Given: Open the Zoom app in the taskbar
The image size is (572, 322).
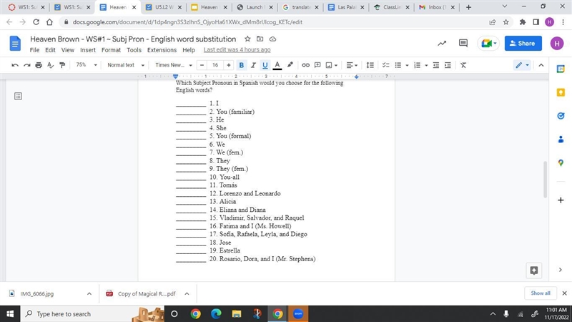Looking at the screenshot, I should (298, 313).
